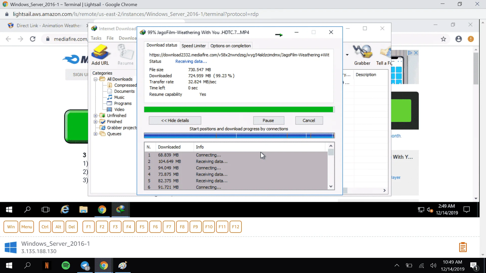Cancel the current download
Screen dimensions: 486x273
(309, 121)
